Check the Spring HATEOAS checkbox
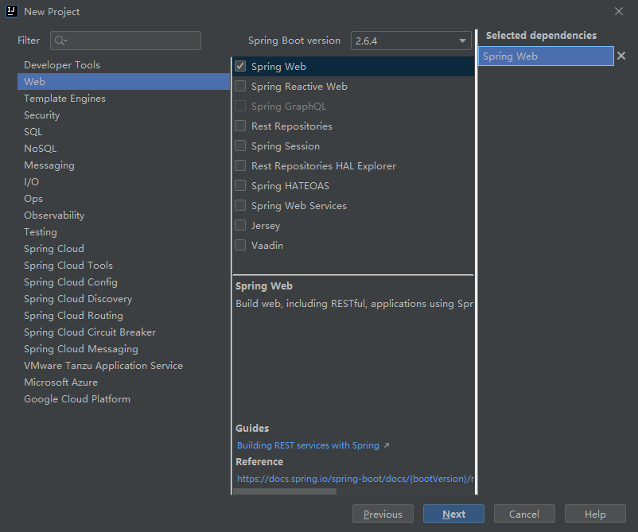Viewport: 638px width, 532px height. point(240,185)
